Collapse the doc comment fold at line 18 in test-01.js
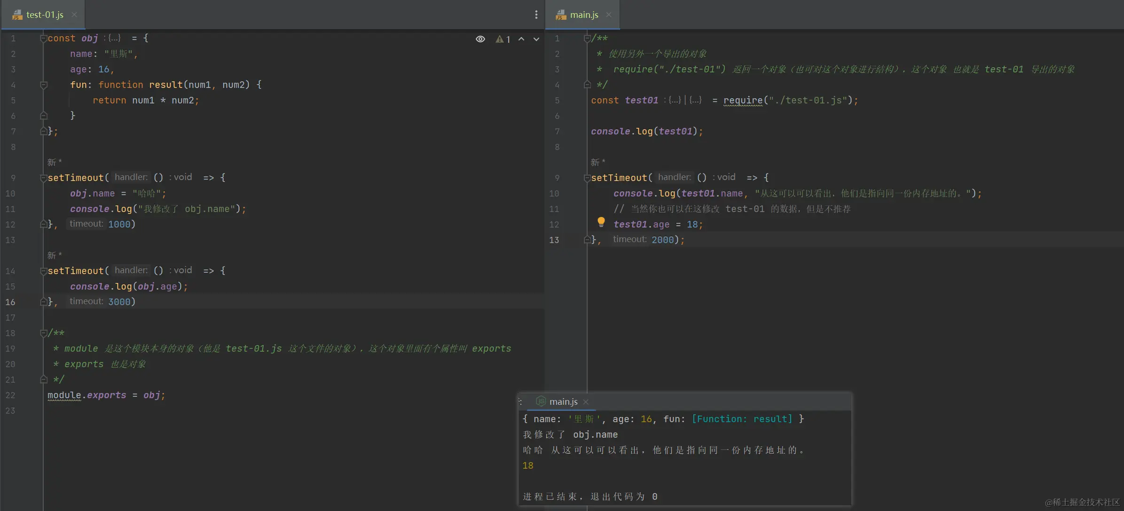This screenshot has width=1124, height=511. click(43, 333)
